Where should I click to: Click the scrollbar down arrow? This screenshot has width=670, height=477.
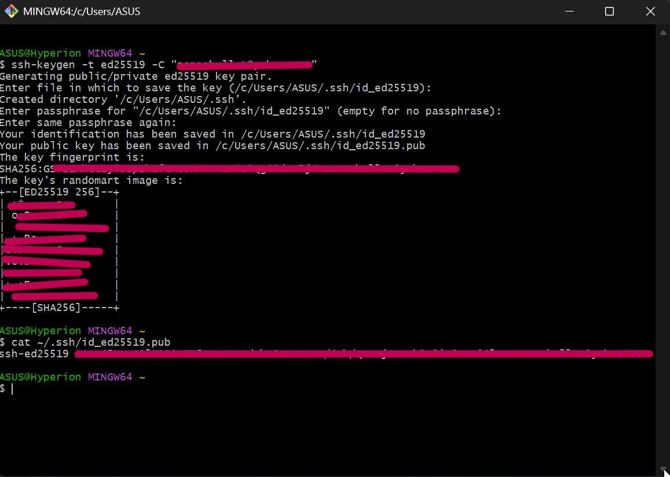662,469
